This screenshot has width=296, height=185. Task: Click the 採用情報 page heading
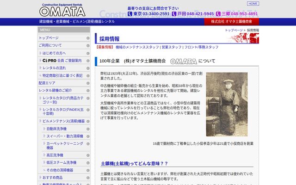point(110,39)
